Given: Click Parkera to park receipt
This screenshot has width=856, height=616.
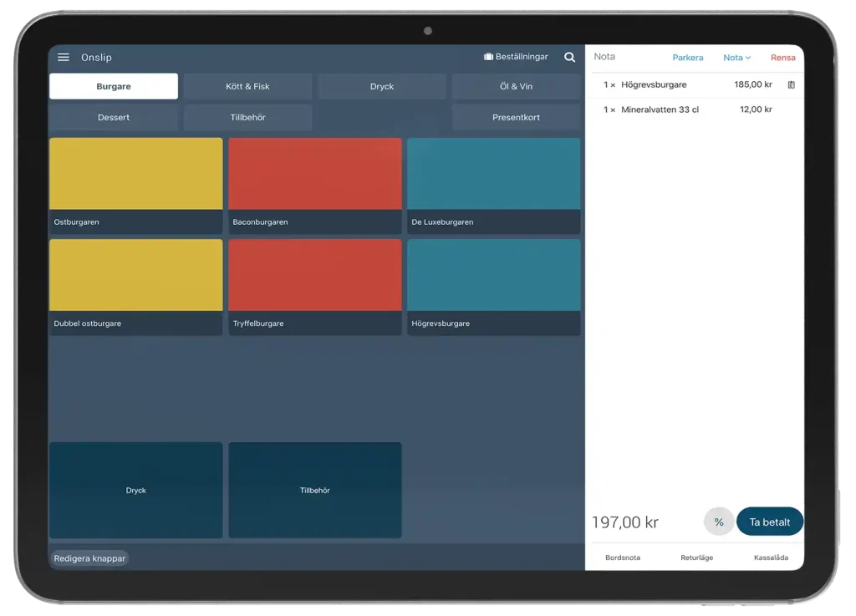Looking at the screenshot, I should (687, 58).
